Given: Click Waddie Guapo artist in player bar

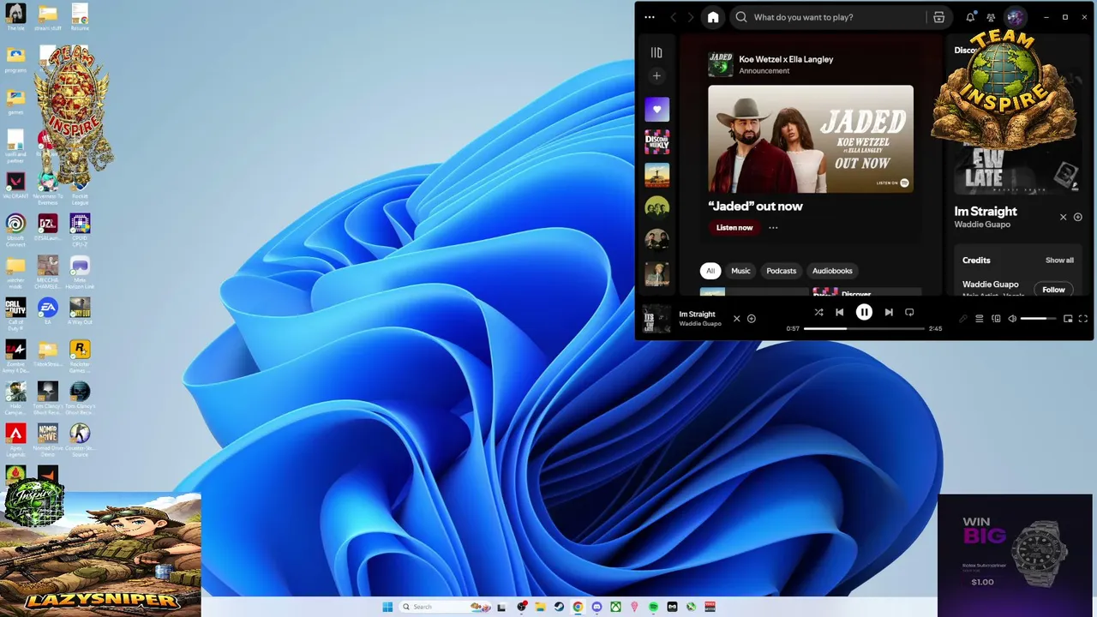Looking at the screenshot, I should [x=700, y=324].
